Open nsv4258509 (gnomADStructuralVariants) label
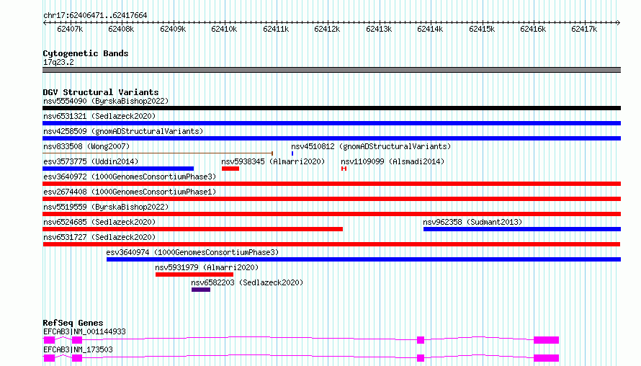The height and width of the screenshot is (366, 641). click(x=123, y=131)
